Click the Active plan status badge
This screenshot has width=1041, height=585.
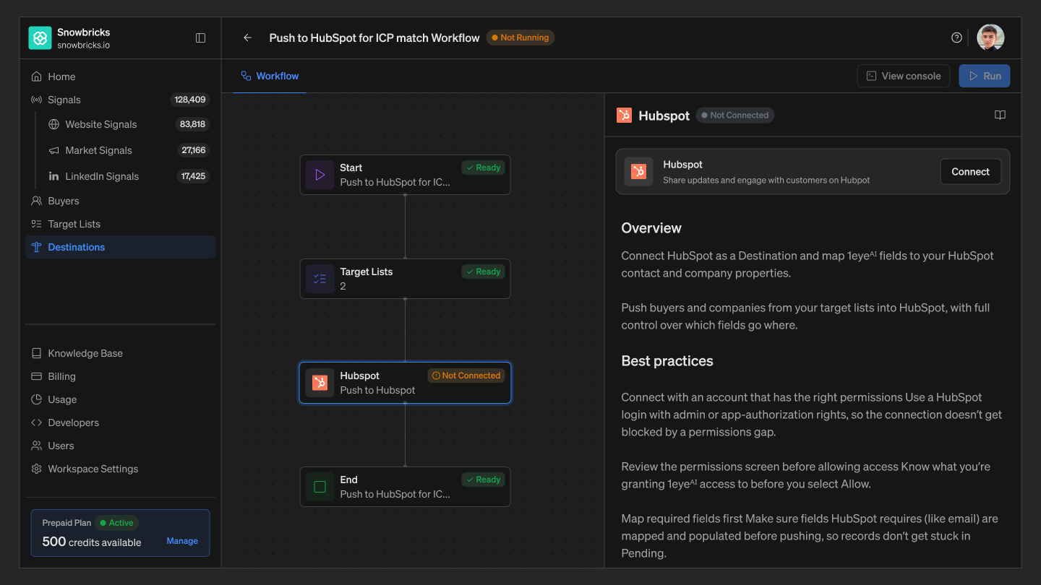click(117, 523)
